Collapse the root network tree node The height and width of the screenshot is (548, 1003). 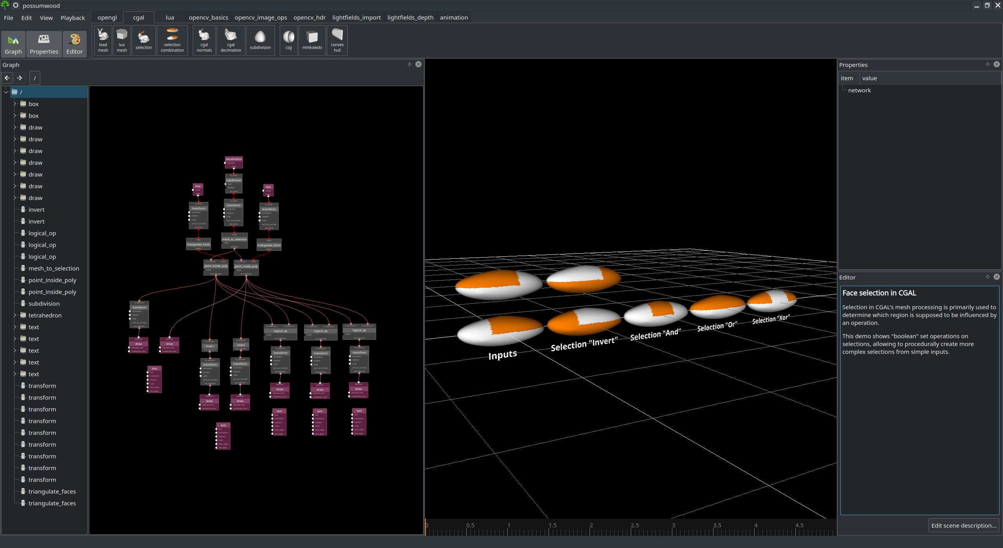[6, 92]
